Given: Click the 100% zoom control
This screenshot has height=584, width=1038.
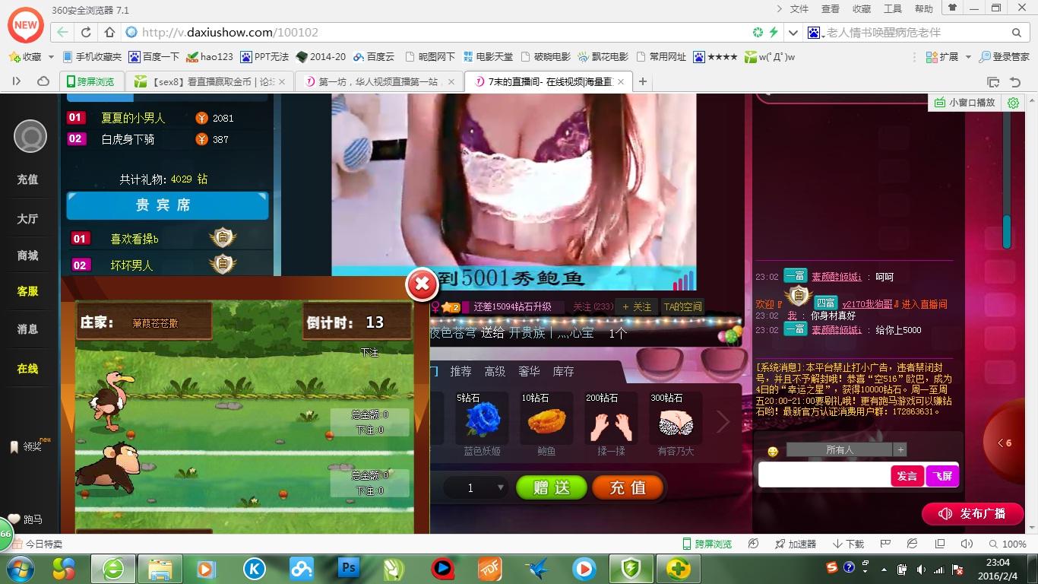Looking at the screenshot, I should (1007, 544).
